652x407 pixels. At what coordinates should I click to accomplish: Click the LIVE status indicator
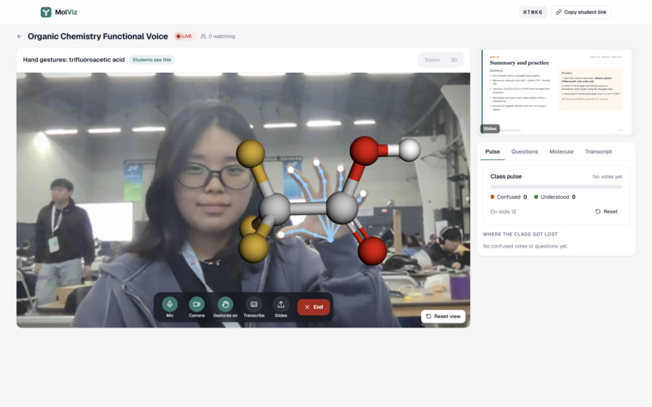pos(184,36)
